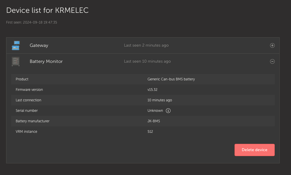The image size is (291, 175).
Task: Click Battery Monitor's "Last seen 10 minutes ago" text
Action: 147,61
